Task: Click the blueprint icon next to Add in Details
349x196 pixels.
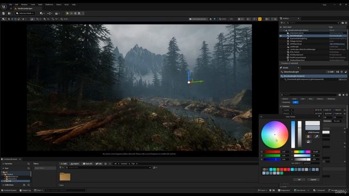Action: point(338,72)
